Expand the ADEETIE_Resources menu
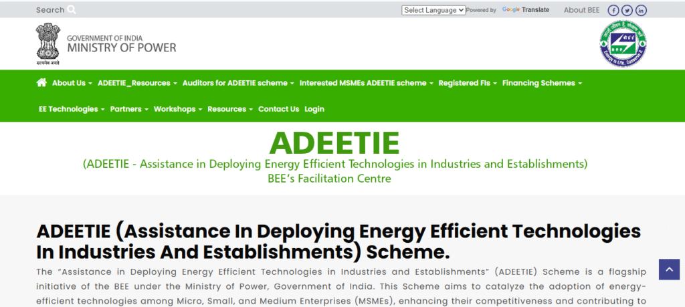 [137, 83]
